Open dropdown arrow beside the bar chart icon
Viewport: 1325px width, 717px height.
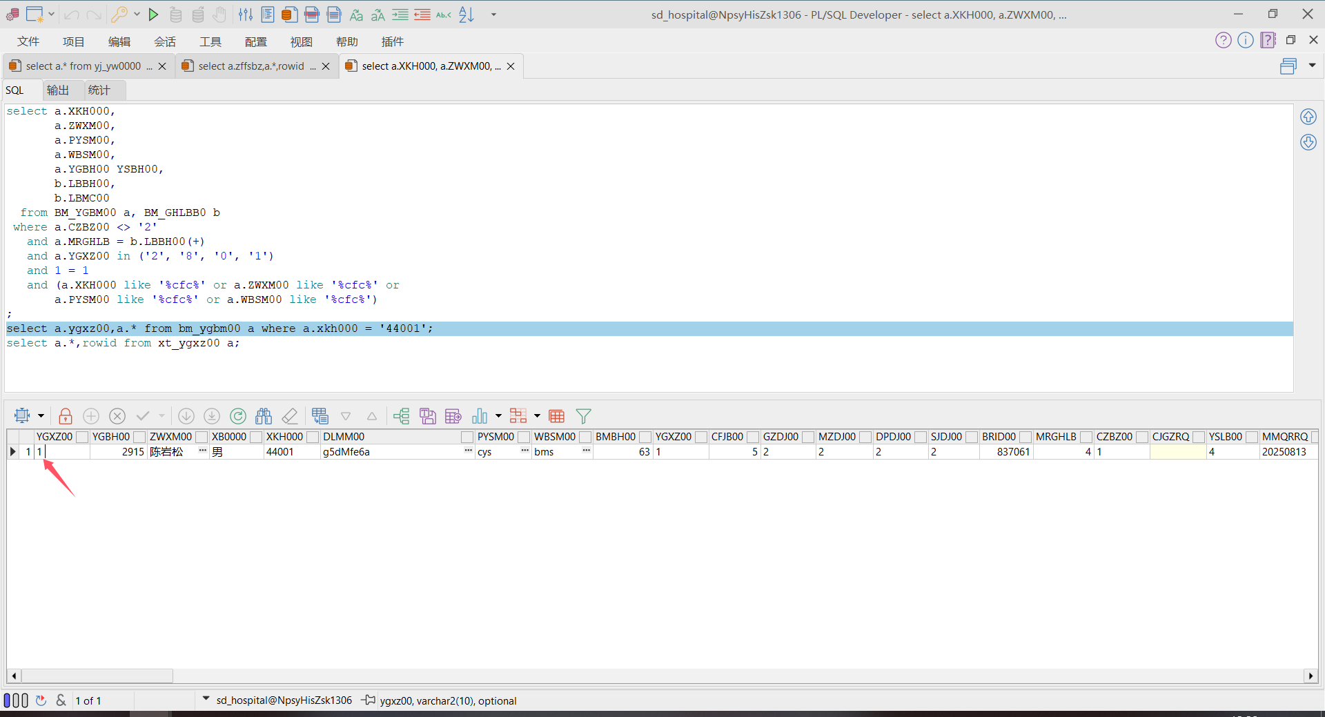coord(498,416)
